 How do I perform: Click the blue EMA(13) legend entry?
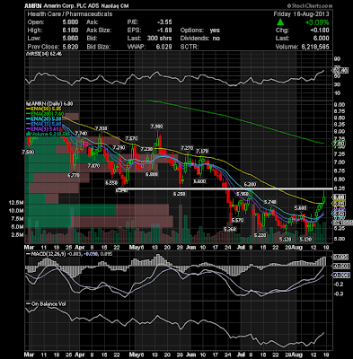(43, 124)
